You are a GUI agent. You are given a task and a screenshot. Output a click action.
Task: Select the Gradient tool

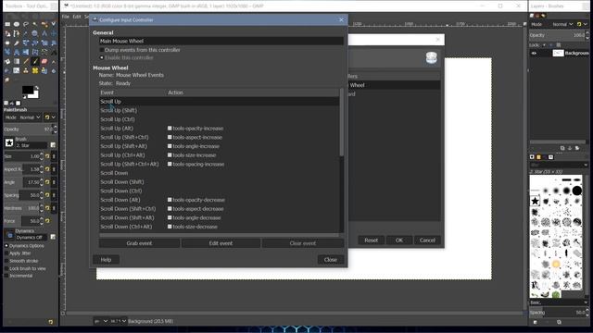(x=17, y=61)
